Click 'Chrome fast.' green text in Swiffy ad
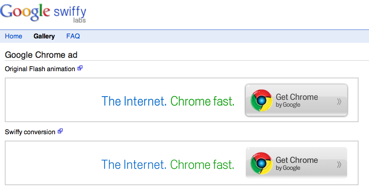Viewport: 369px width, 192px height. [x=202, y=165]
